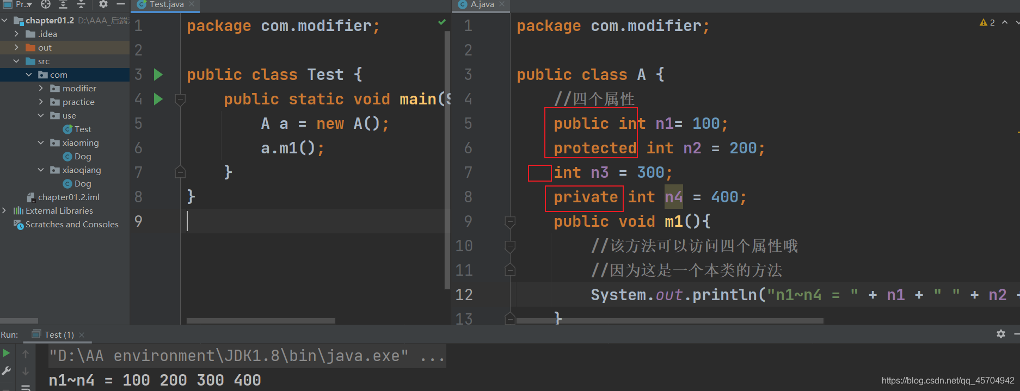Click the warnings indicator in A.java
Image resolution: width=1020 pixels, height=391 pixels.
point(987,22)
